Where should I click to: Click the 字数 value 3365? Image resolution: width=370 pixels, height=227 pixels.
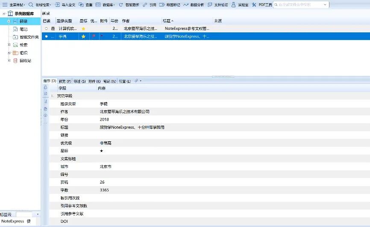pyautogui.click(x=104, y=190)
